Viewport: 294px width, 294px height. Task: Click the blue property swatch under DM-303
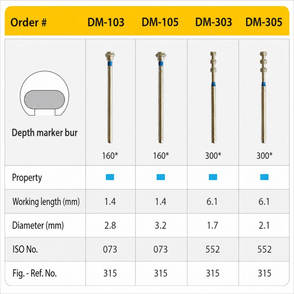213,177
